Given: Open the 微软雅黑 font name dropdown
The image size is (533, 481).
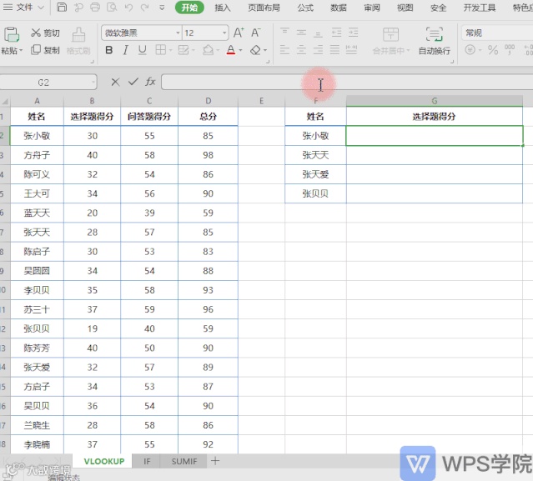Looking at the screenshot, I should pyautogui.click(x=178, y=33).
